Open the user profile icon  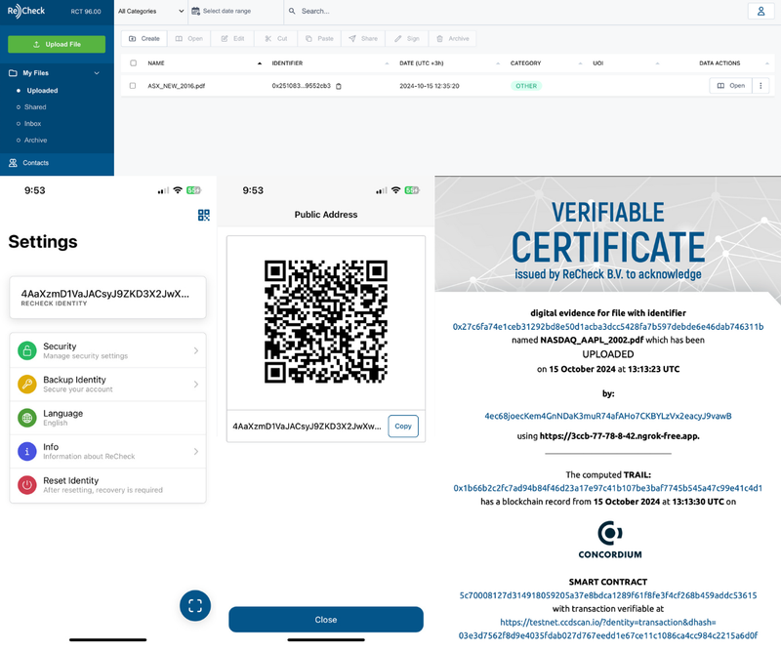(x=760, y=11)
